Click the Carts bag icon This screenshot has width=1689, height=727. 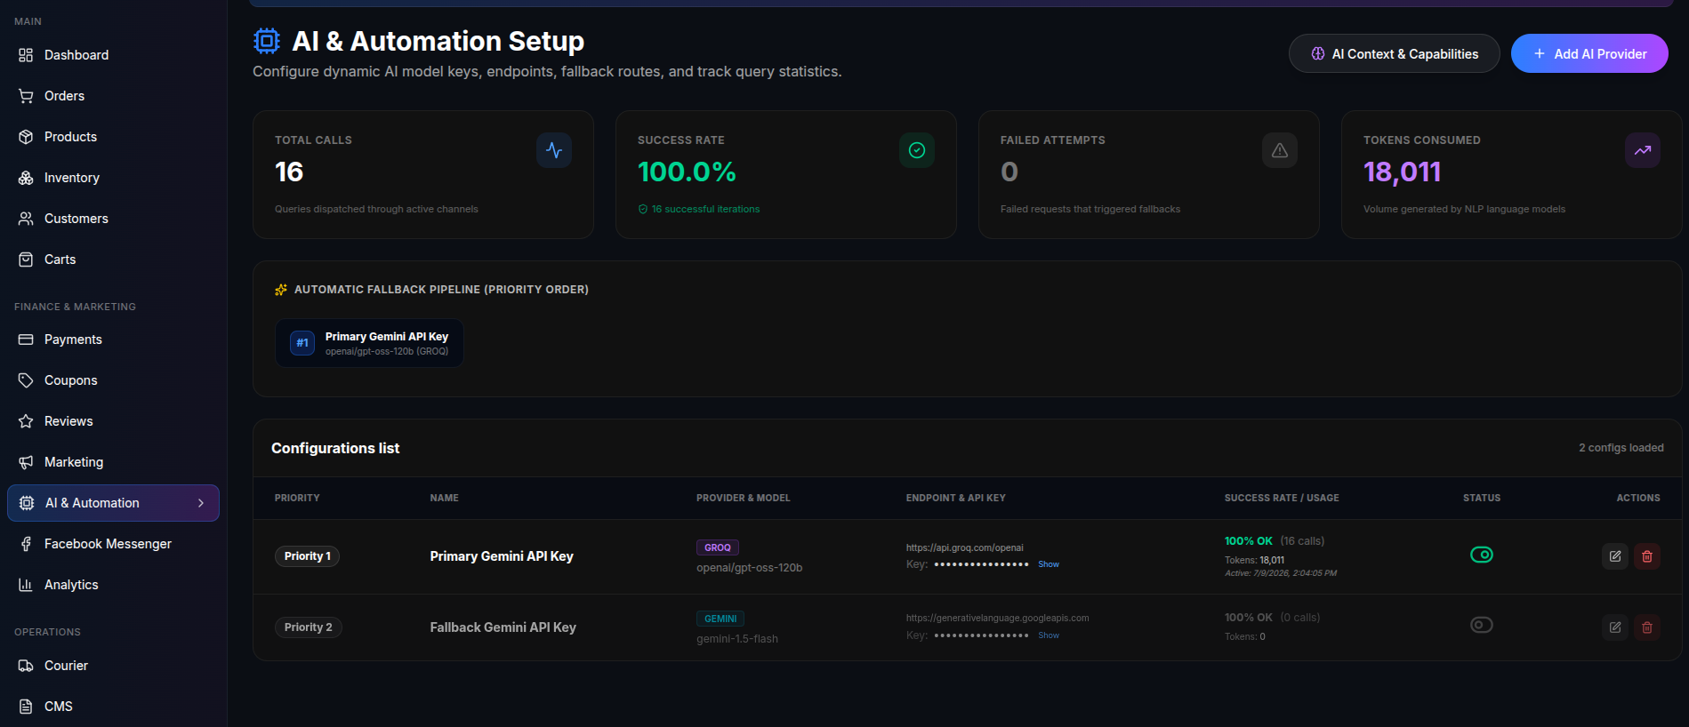click(26, 260)
